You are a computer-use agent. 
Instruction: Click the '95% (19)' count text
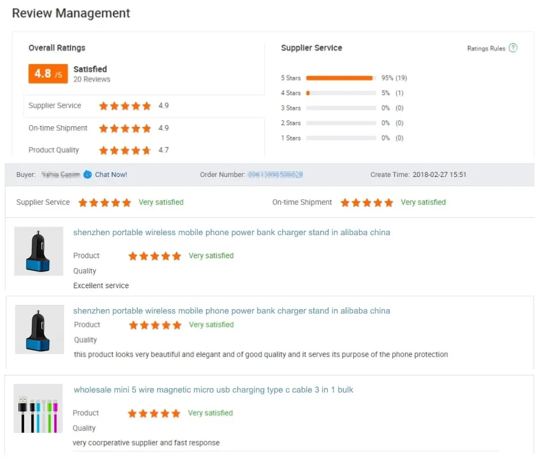[394, 78]
